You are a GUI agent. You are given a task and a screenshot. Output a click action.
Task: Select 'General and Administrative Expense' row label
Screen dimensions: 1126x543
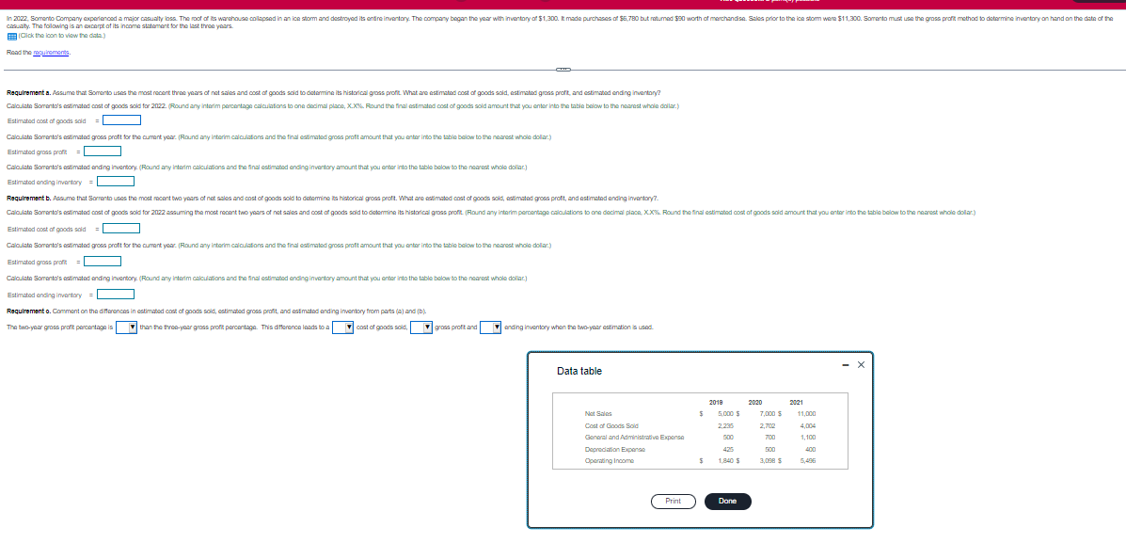[635, 437]
